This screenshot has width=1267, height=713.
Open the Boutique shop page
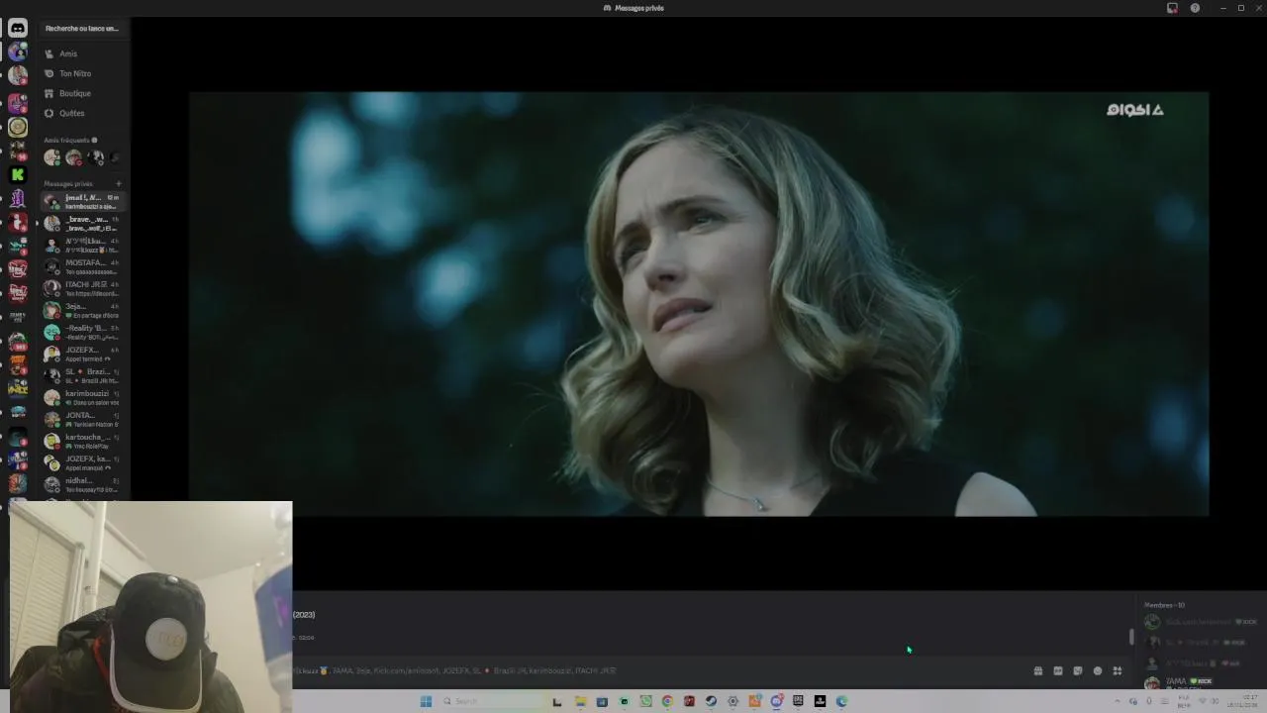pos(81,93)
